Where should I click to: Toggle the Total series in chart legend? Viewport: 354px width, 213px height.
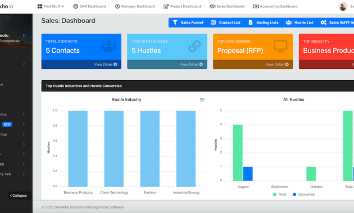pyautogui.click(x=279, y=195)
